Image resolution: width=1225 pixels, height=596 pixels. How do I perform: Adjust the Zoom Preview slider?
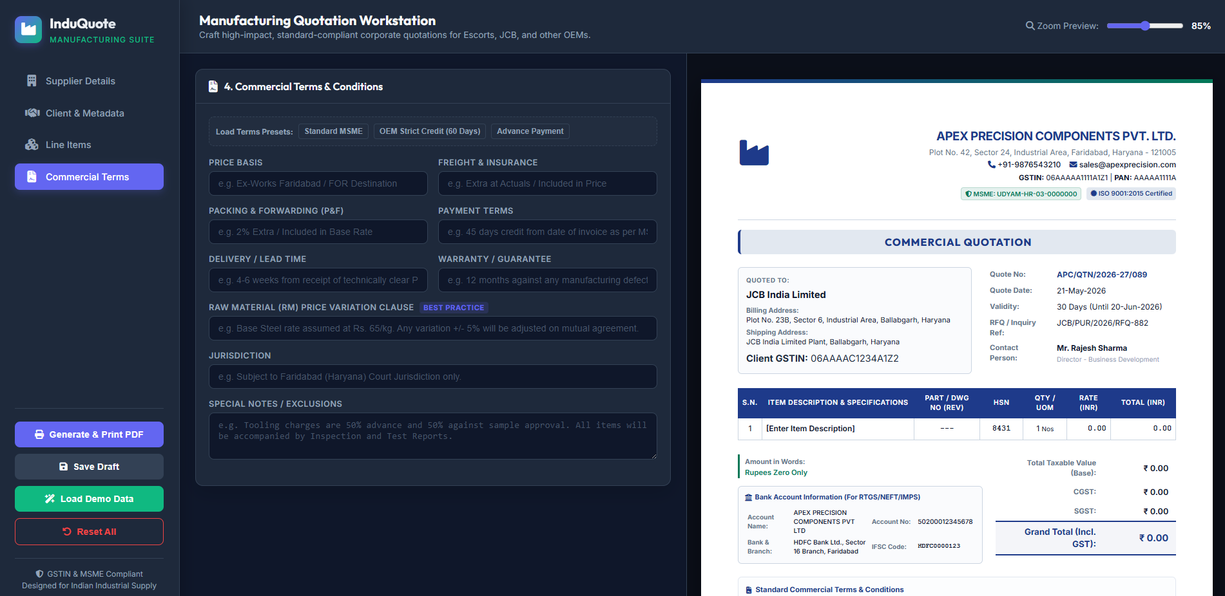coord(1144,26)
